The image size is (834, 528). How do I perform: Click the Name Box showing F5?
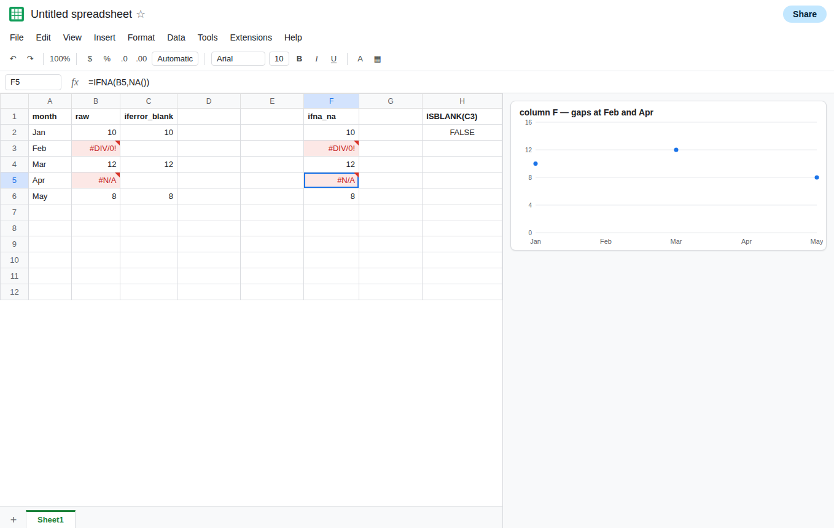point(33,82)
